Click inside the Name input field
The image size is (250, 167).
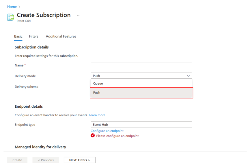coord(141,65)
